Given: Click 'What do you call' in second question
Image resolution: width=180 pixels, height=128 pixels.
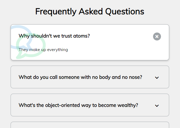Looking at the screenshot, I should point(38,77).
